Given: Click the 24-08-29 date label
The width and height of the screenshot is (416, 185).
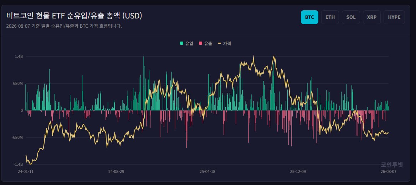Looking at the screenshot, I should (117, 172).
